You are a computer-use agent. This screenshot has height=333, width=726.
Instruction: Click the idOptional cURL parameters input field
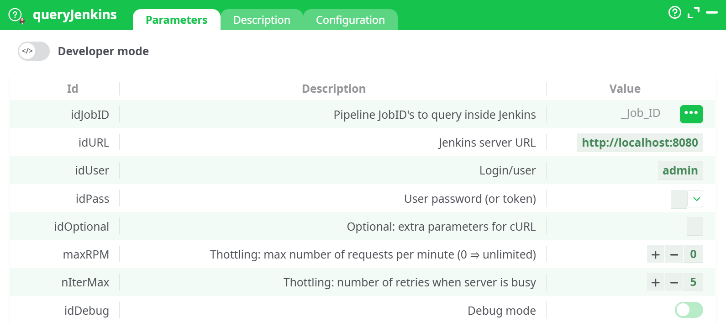pos(695,226)
